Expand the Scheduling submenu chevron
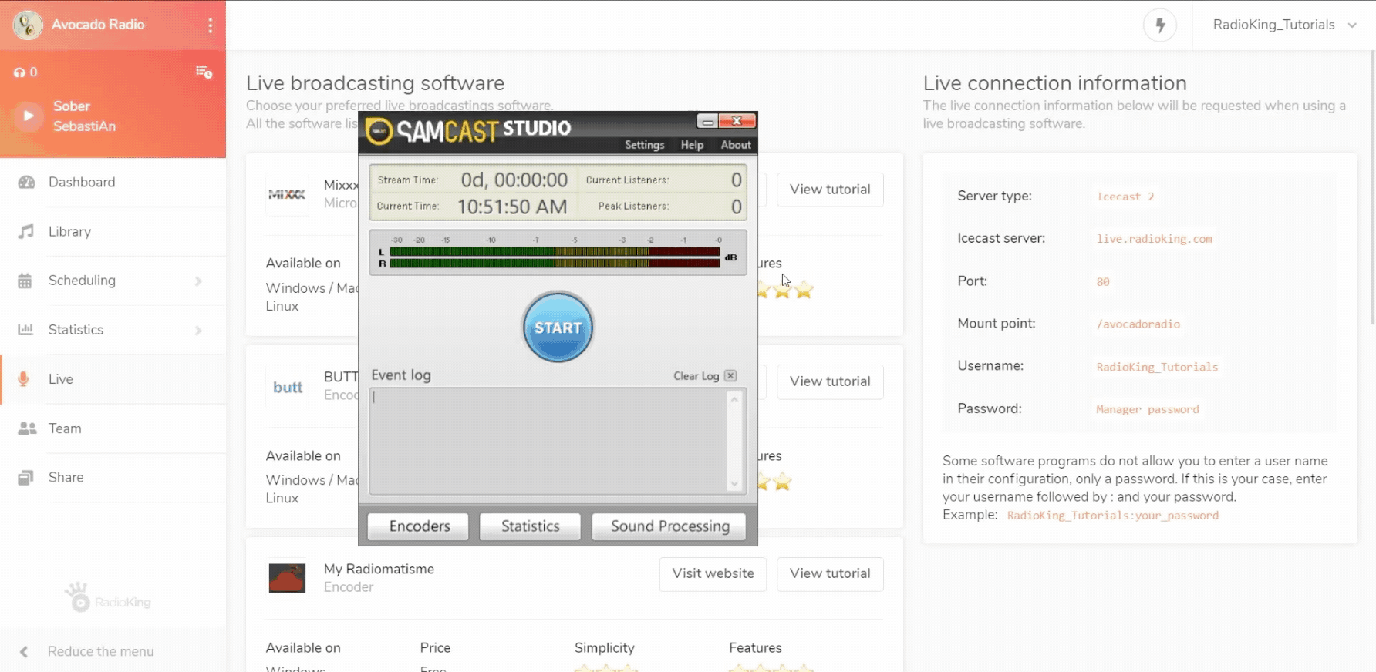 [198, 281]
